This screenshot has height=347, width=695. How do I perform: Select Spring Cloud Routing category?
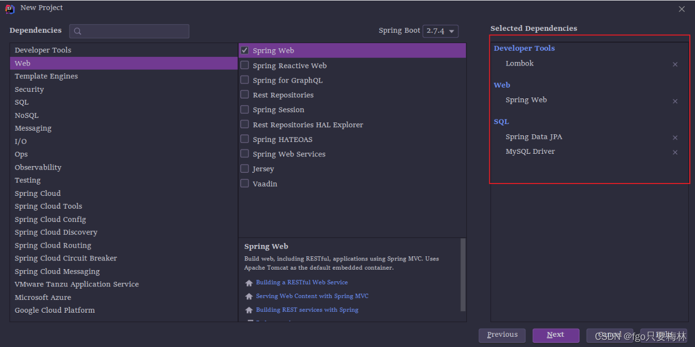pyautogui.click(x=124, y=246)
